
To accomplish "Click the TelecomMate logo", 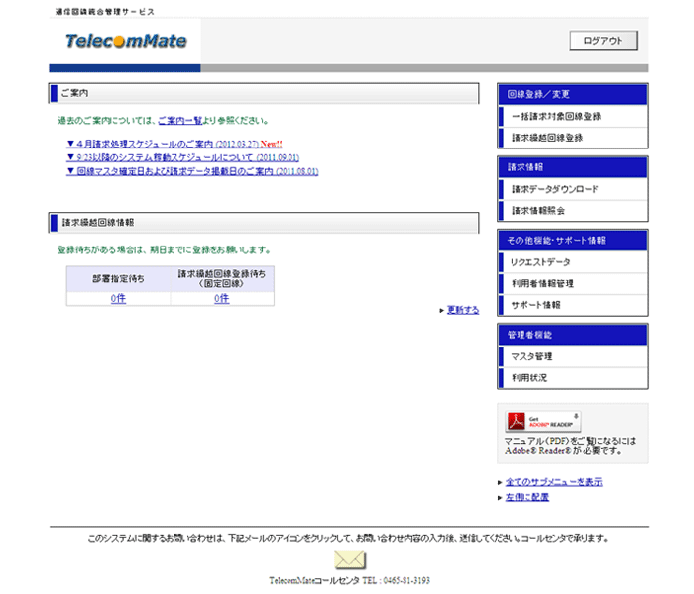I will point(126,41).
